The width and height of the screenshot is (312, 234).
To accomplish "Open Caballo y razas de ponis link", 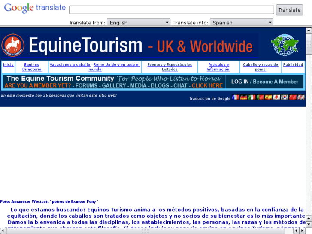I will (x=261, y=67).
